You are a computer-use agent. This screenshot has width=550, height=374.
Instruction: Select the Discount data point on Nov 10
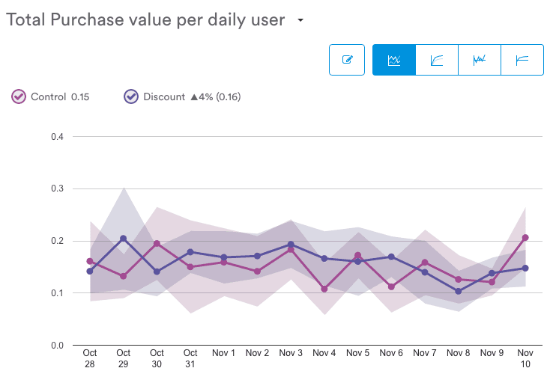[x=525, y=268]
